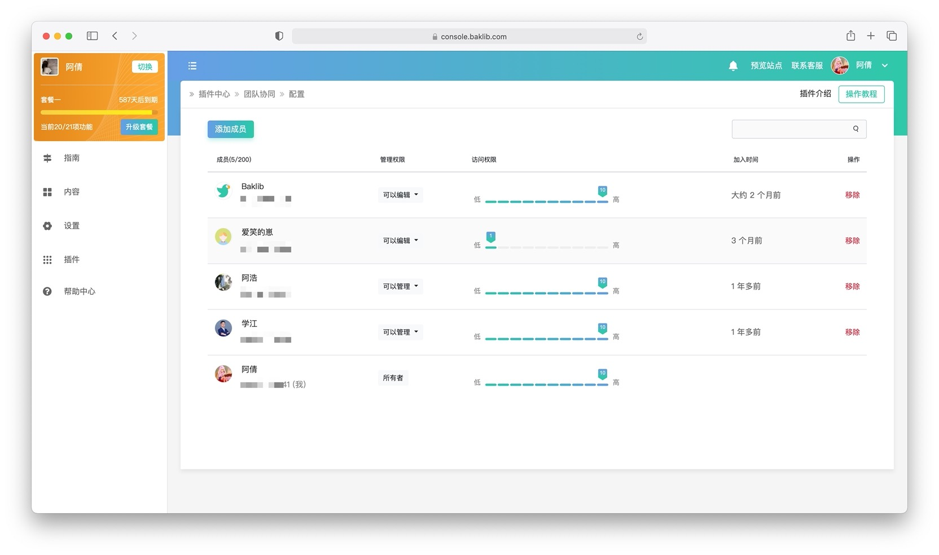Toggle the sidebar collapse list icon

click(192, 66)
